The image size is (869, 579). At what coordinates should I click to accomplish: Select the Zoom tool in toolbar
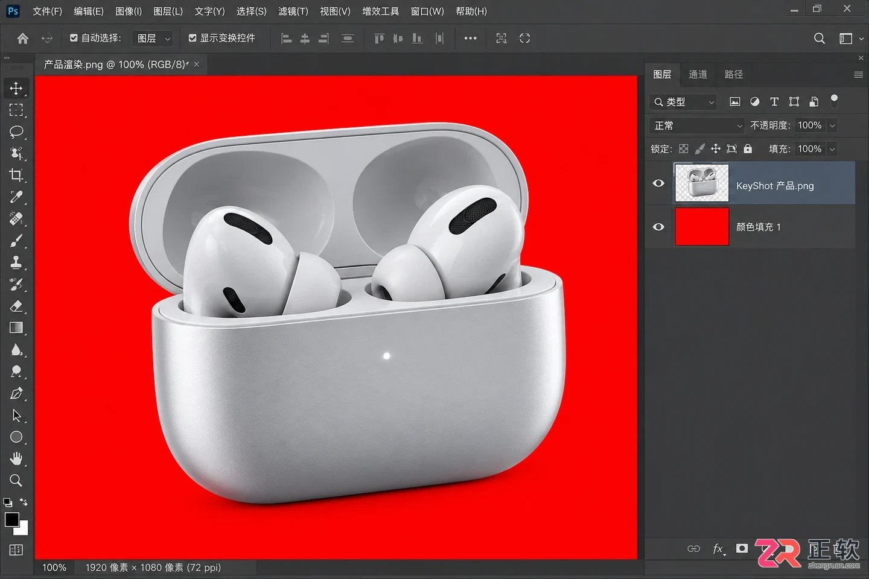coord(16,480)
